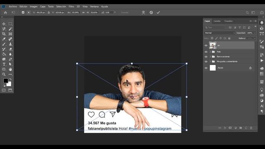Select the Path Selection tool
Screen dimensions: 265x149
10,65
